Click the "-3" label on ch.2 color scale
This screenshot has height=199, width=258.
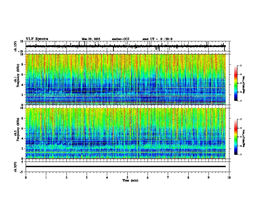pos(240,119)
